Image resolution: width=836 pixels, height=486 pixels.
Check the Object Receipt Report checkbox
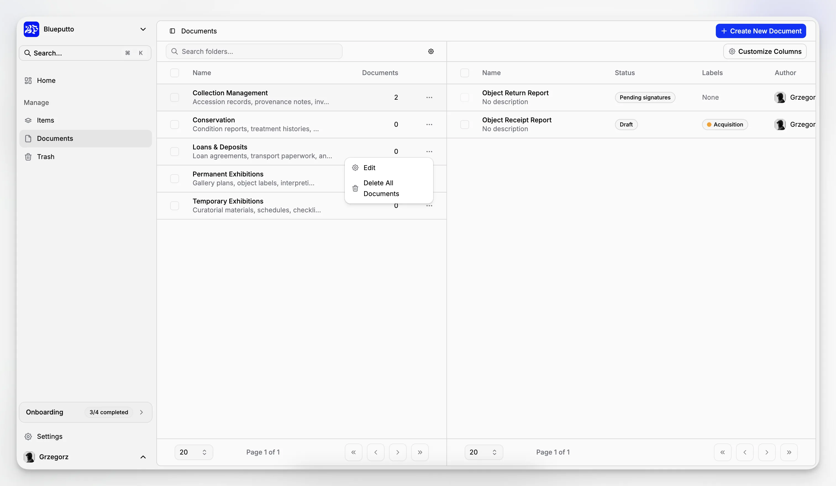[464, 124]
